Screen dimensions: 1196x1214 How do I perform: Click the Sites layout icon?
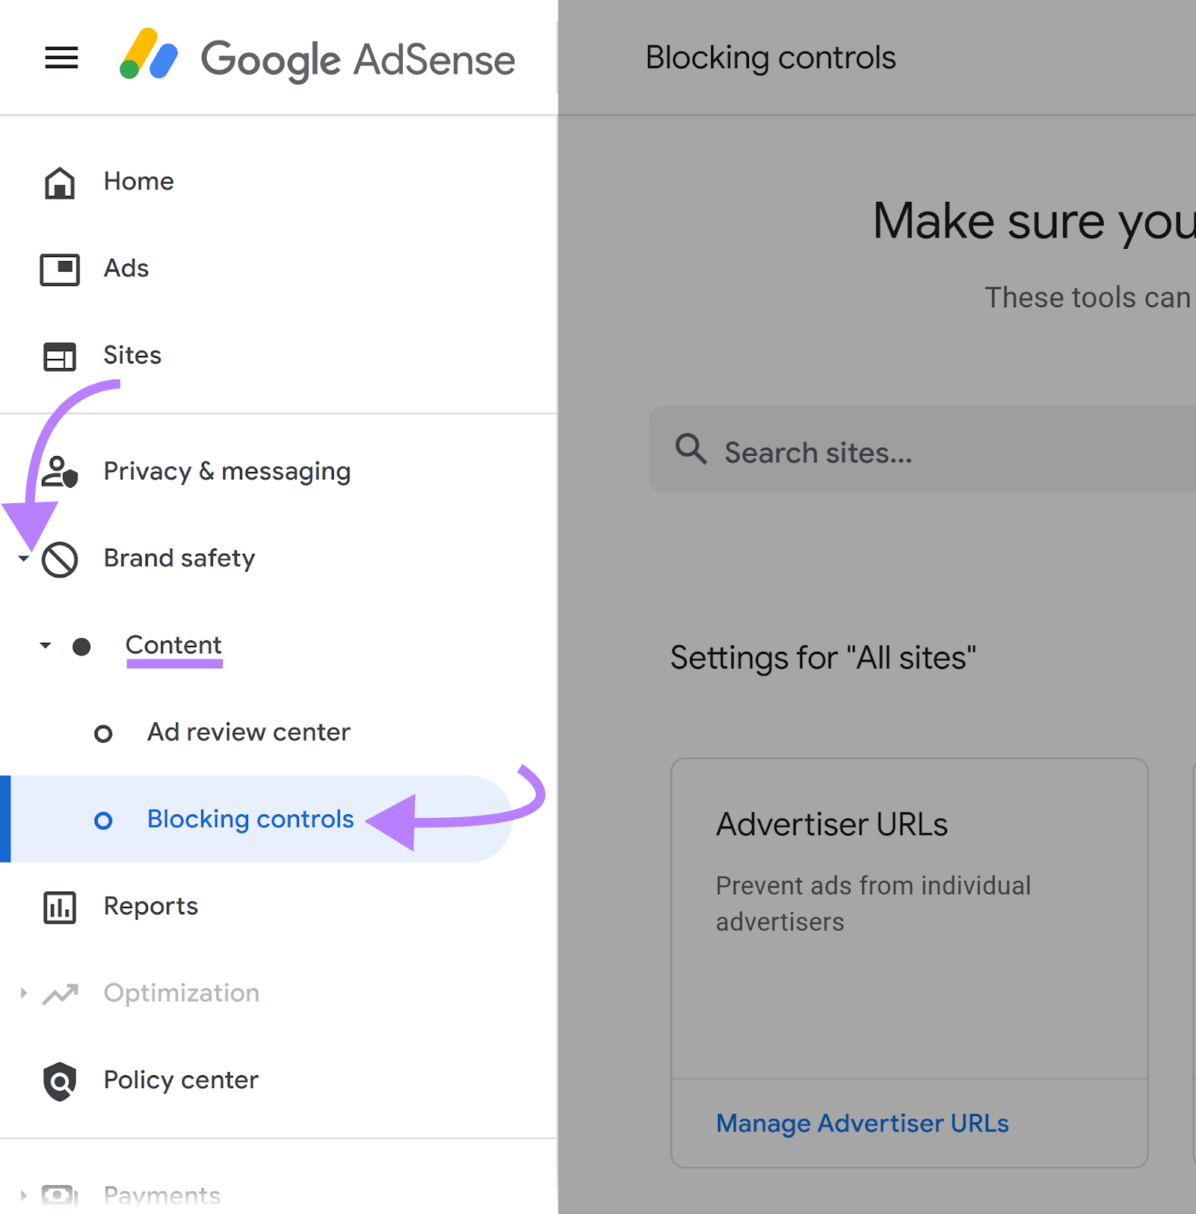(x=60, y=357)
